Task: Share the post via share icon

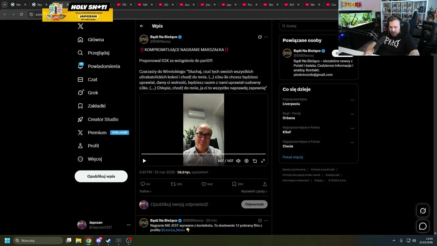Action: pyautogui.click(x=265, y=184)
